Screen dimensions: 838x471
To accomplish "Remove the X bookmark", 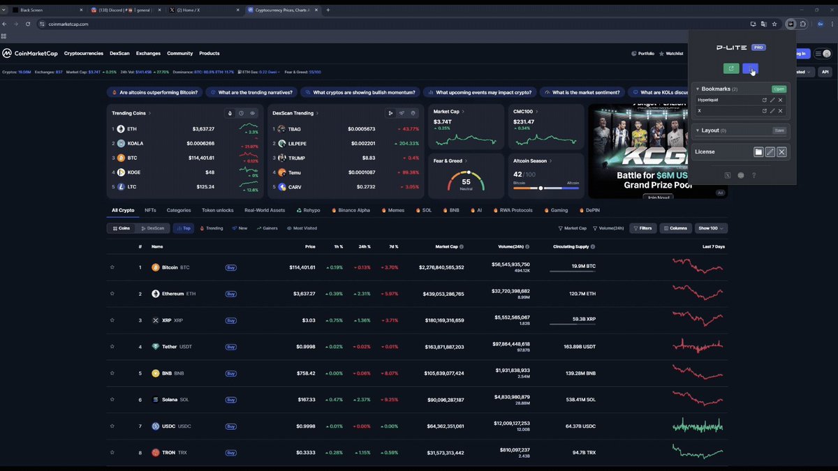I will coord(781,111).
